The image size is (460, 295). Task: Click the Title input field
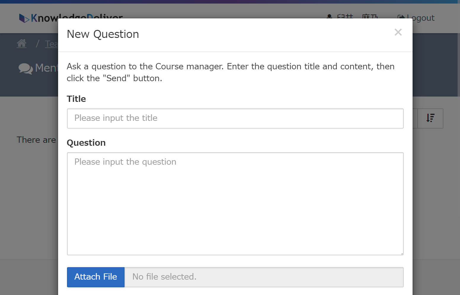coord(235,118)
